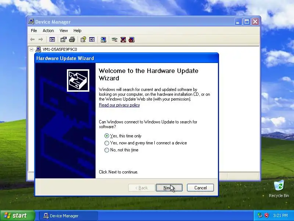The height and width of the screenshot is (221, 294).
Task: Click the Next button in the wizard
Action: 169,188
